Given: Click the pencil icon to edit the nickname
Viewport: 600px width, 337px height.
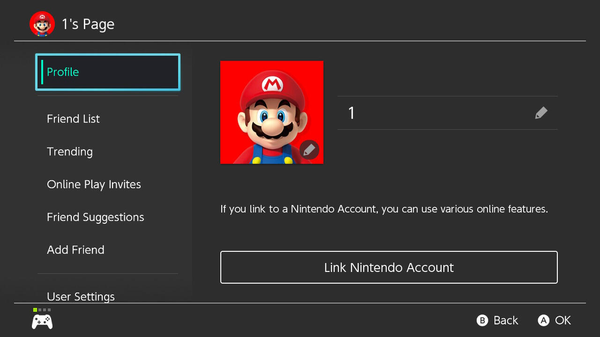Looking at the screenshot, I should tap(541, 112).
